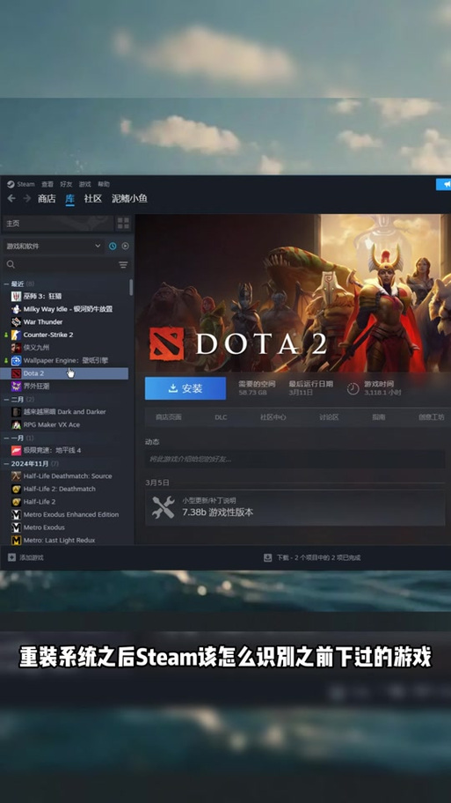Install Dota 2 with 安装 button
The image size is (451, 803).
click(185, 388)
